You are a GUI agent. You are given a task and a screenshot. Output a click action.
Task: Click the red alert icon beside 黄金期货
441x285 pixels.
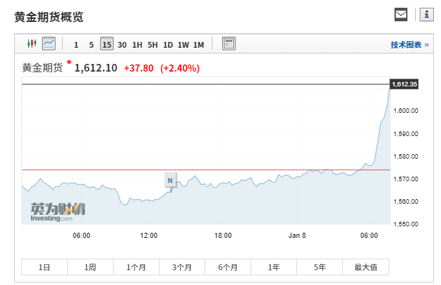tap(70, 63)
